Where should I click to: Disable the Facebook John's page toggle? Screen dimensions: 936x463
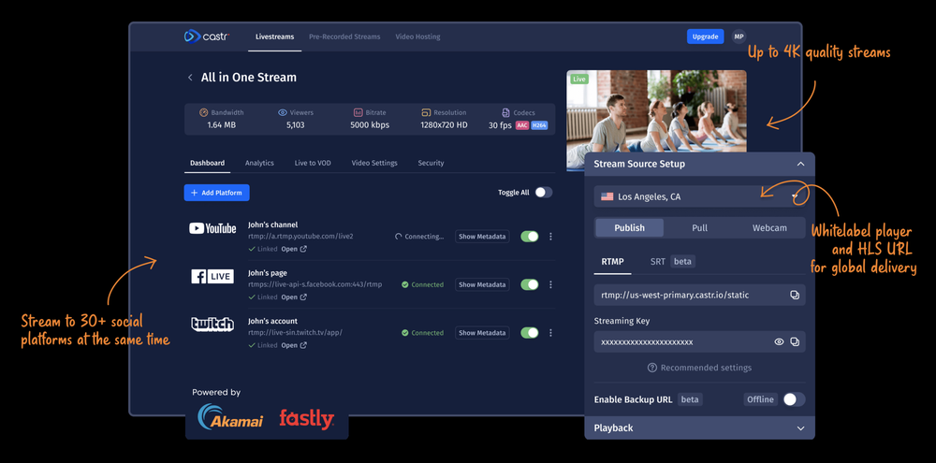pos(530,284)
